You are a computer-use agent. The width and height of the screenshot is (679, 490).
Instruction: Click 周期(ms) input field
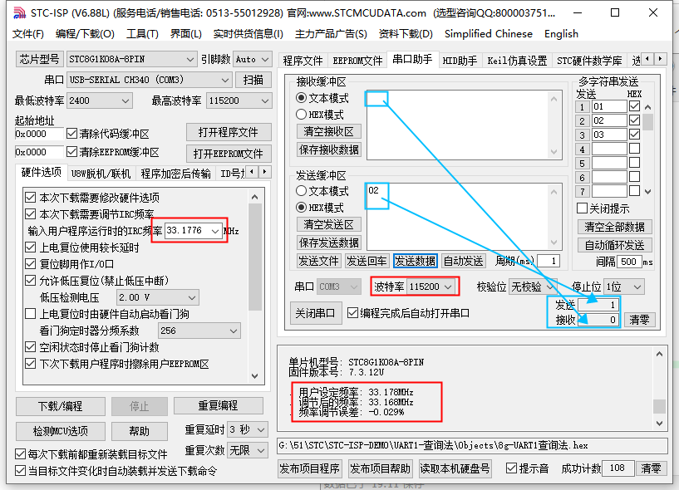[x=549, y=261]
